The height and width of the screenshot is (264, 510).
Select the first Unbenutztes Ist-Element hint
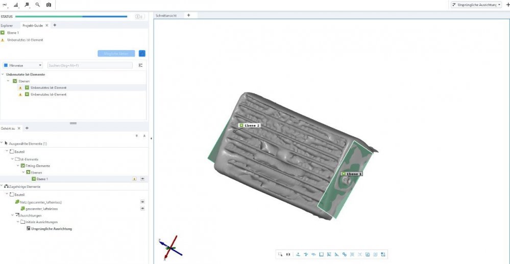coord(48,88)
